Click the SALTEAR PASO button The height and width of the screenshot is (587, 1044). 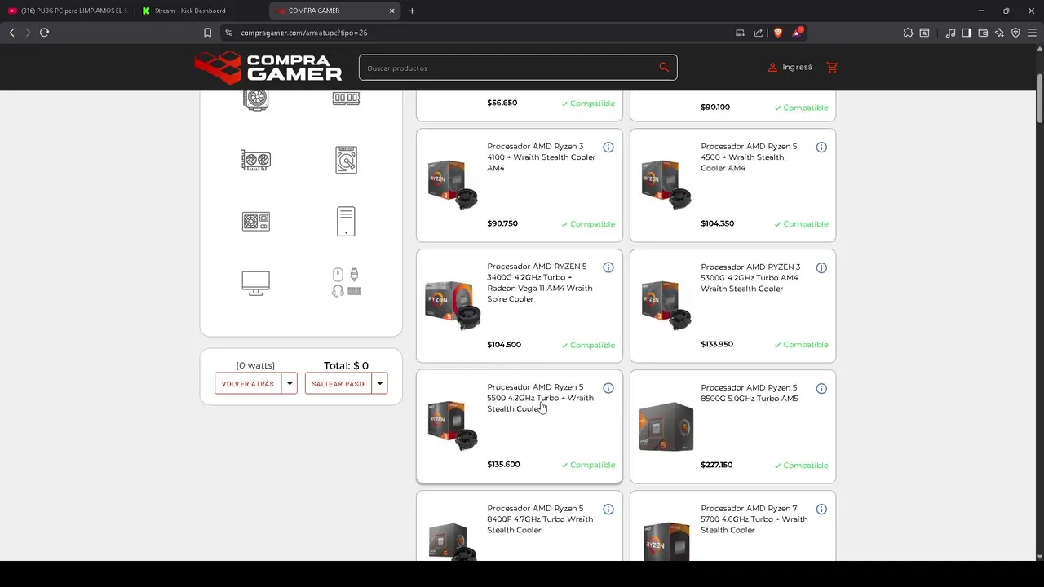point(338,383)
